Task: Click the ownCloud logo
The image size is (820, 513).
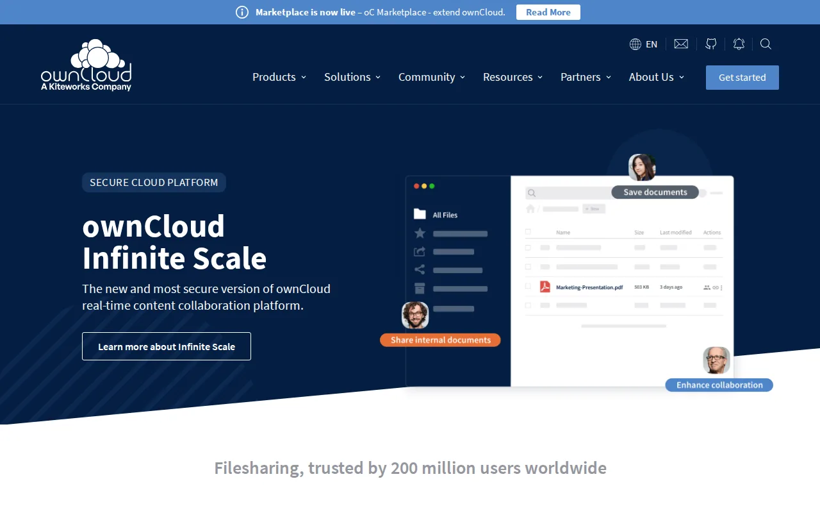Action: (86, 65)
